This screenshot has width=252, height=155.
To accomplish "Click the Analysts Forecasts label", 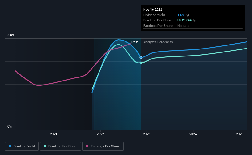I will [x=158, y=42].
